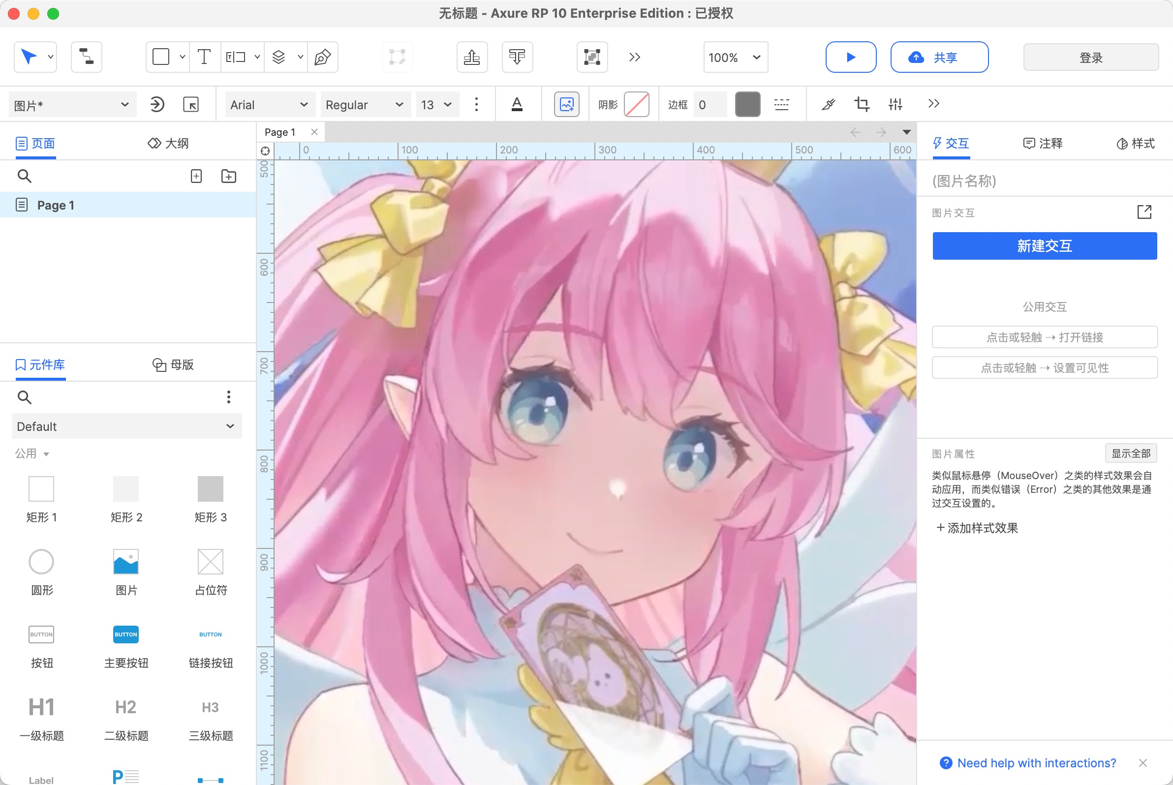Open the Default library dropdown
This screenshot has height=785, width=1173.
(x=127, y=426)
